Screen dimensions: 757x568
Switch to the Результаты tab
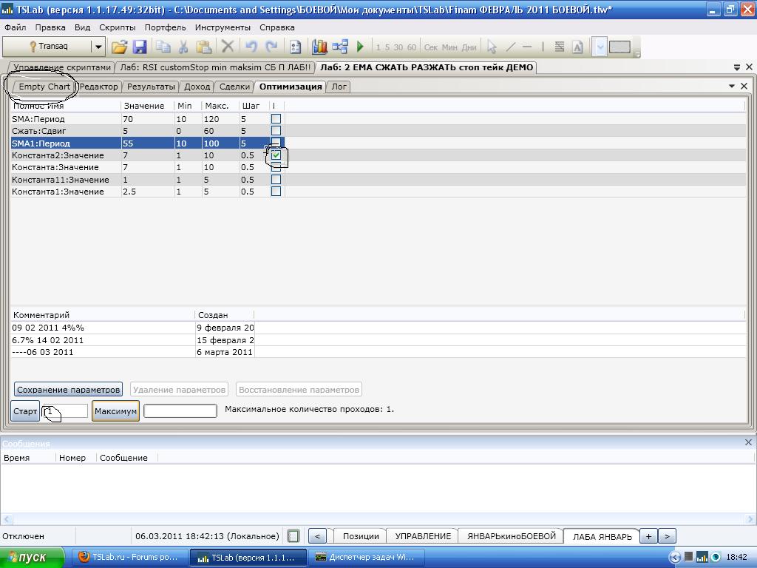[151, 87]
